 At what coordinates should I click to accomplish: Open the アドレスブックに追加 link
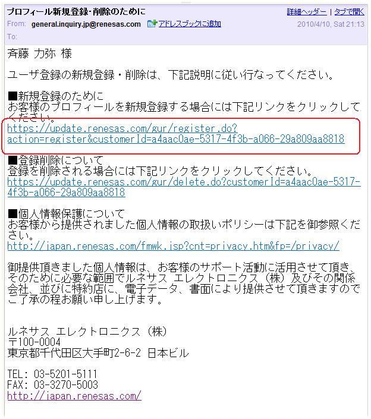(x=190, y=24)
